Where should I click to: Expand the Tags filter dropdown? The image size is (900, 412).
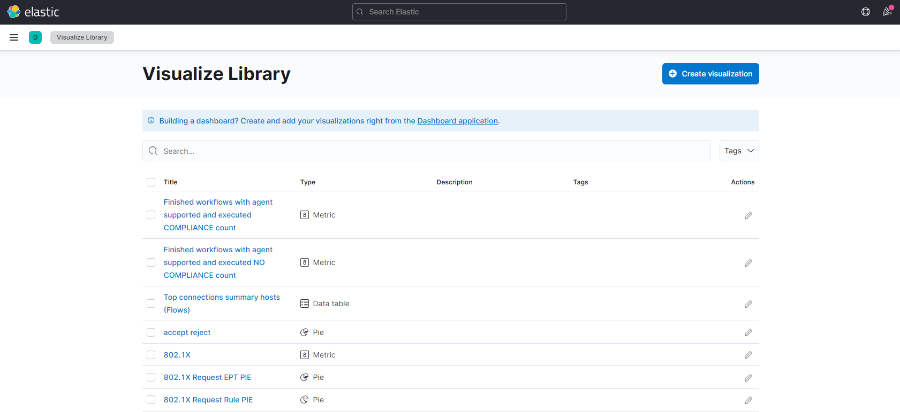pyautogui.click(x=739, y=151)
